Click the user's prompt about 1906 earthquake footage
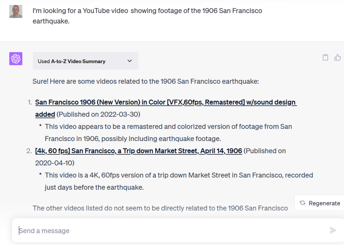Image resolution: width=344 pixels, height=245 pixels. pos(147,16)
